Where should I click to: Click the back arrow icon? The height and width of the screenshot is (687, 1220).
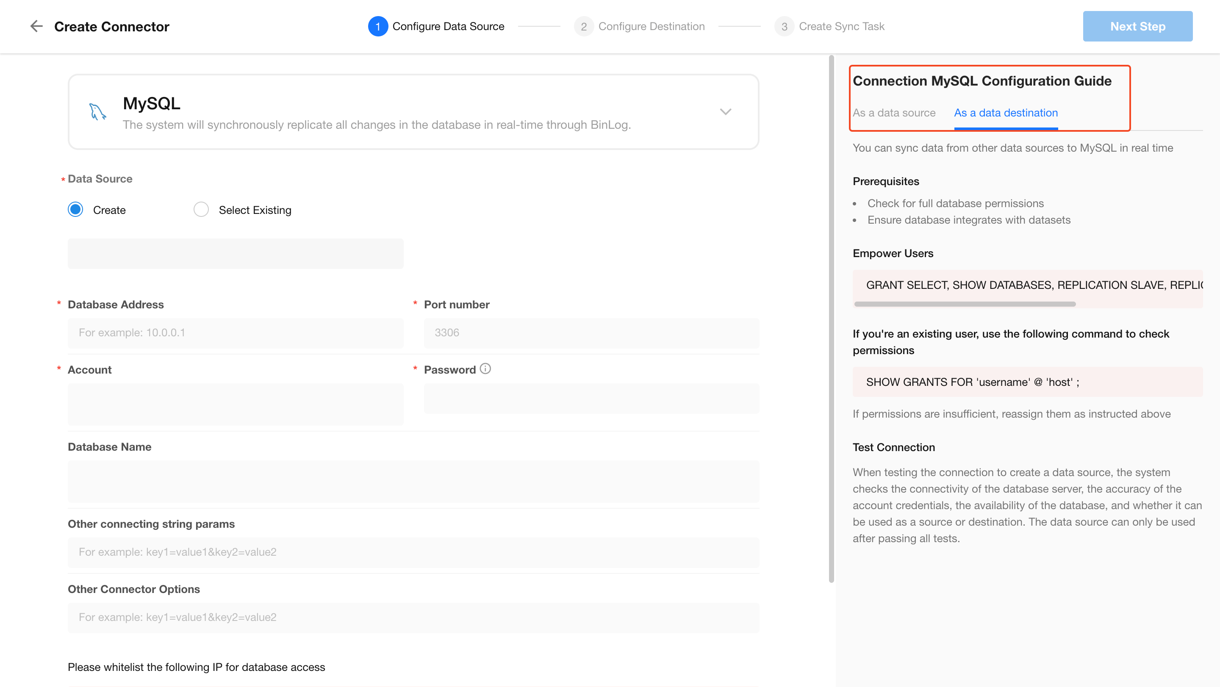[36, 27]
